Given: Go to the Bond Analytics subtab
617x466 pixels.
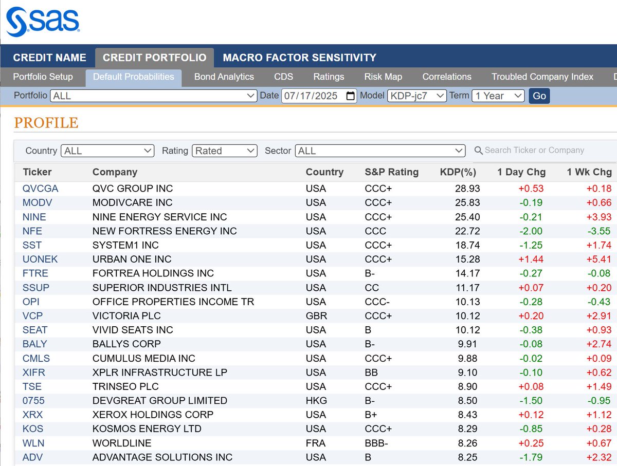Looking at the screenshot, I should 224,77.
